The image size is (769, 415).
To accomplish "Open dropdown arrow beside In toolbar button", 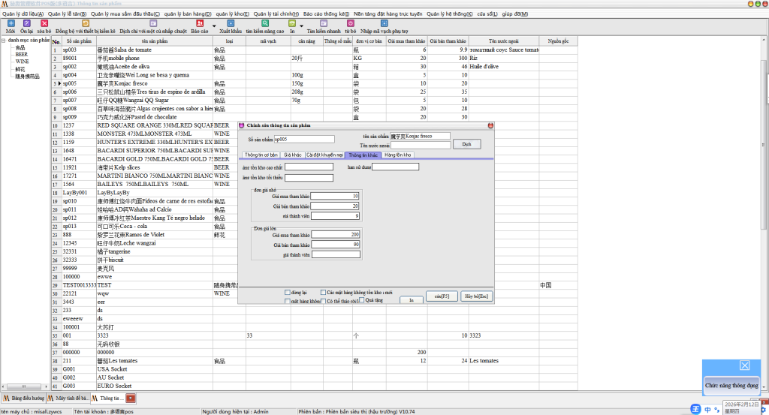I will click(302, 25).
